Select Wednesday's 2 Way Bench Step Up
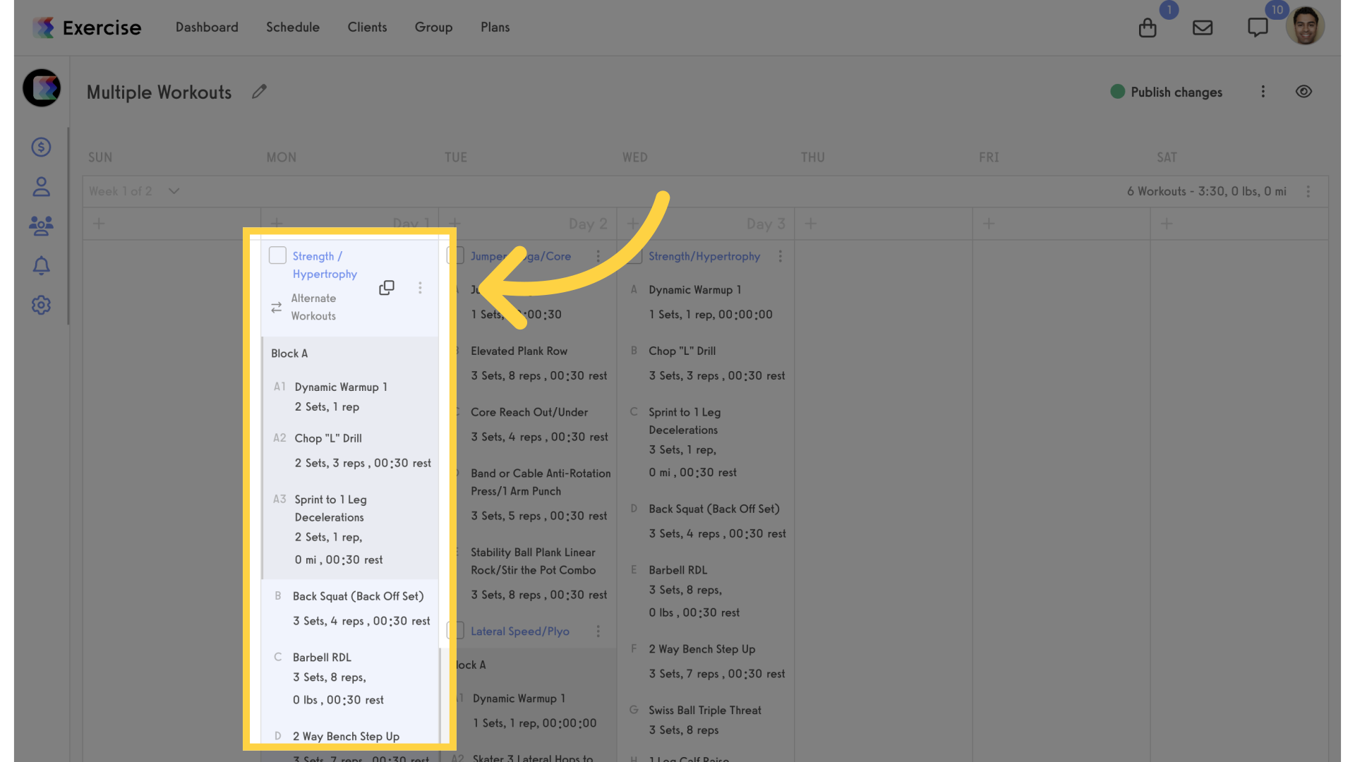 (702, 649)
